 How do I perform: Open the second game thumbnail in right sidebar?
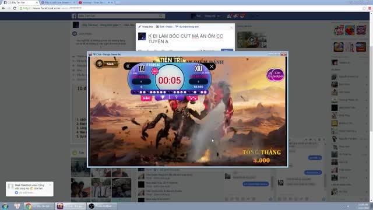click(x=350, y=30)
